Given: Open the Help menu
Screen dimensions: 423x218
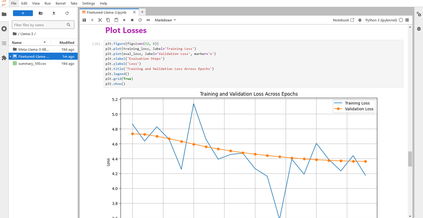Looking at the screenshot, I should point(103,3).
